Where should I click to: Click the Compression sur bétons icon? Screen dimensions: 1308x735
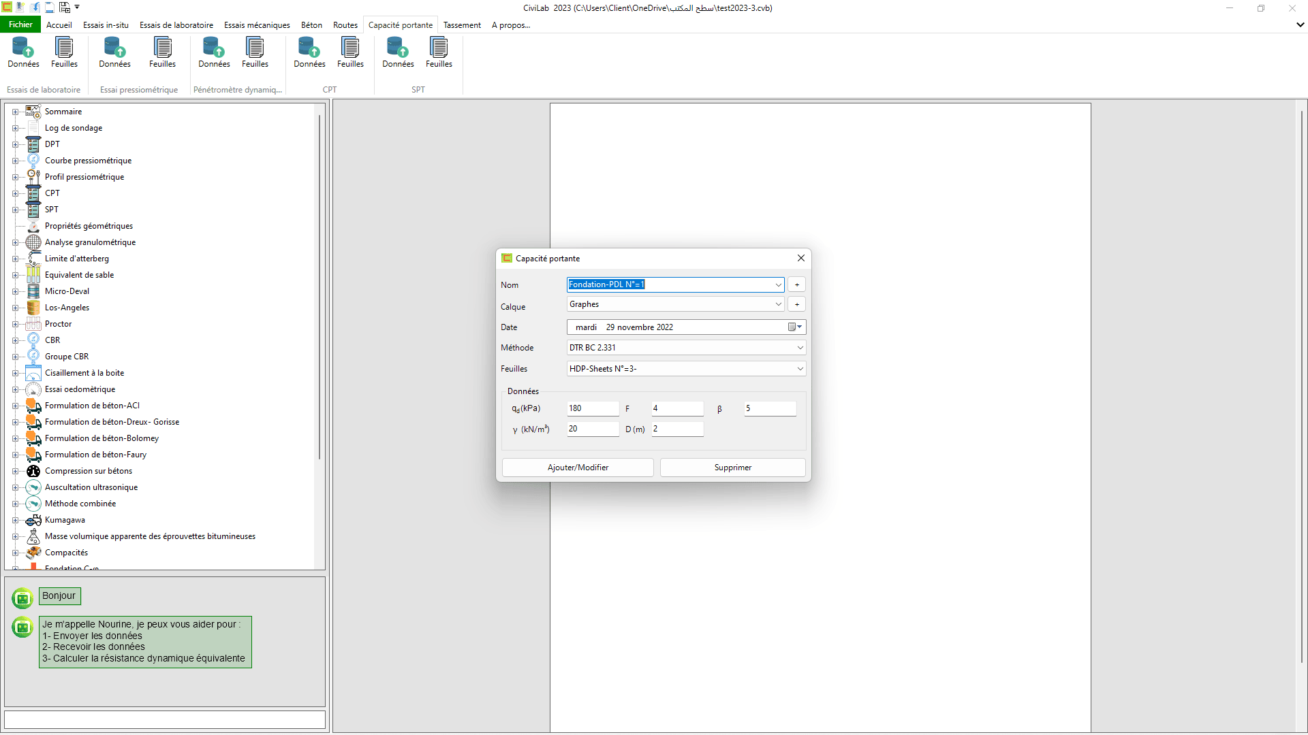[x=33, y=471]
